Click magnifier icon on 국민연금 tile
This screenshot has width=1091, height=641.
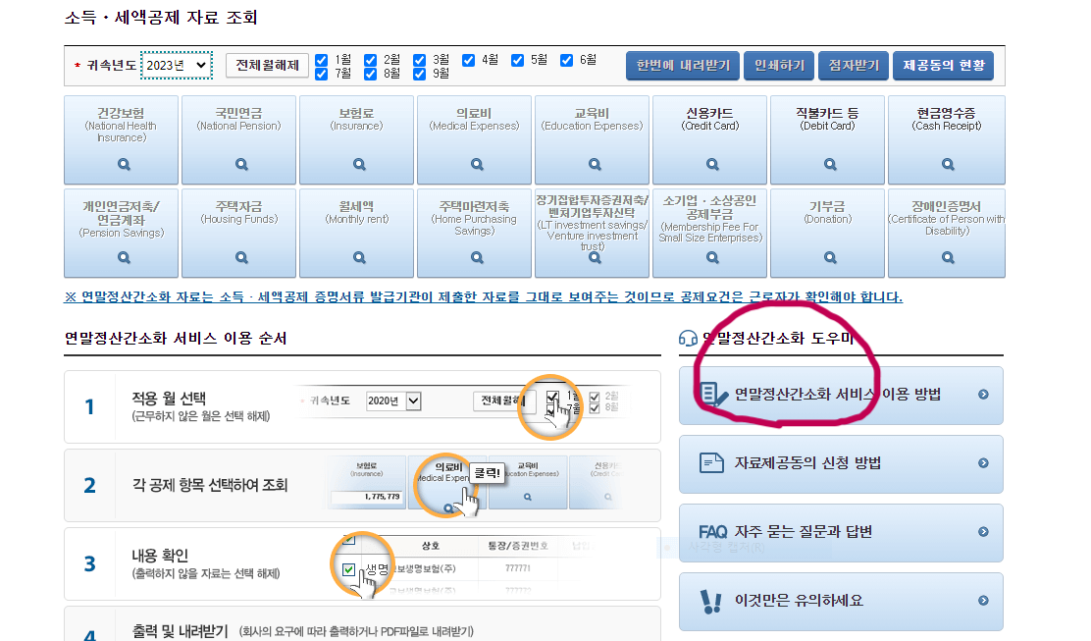(241, 164)
